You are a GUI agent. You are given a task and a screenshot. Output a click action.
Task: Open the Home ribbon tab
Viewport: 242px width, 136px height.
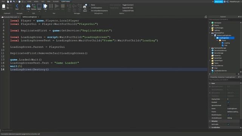29,2
